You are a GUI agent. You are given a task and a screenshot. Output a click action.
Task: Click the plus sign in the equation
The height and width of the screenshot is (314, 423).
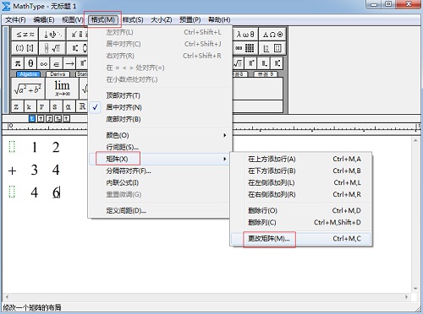(12, 171)
